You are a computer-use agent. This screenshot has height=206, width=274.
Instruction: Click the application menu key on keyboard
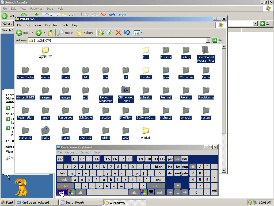pos(151,193)
